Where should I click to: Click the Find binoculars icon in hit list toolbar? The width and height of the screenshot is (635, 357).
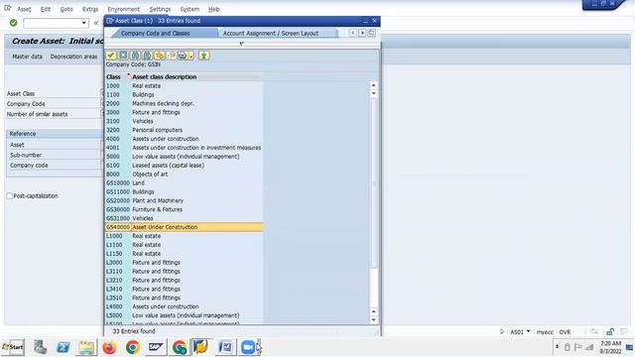[x=135, y=56]
